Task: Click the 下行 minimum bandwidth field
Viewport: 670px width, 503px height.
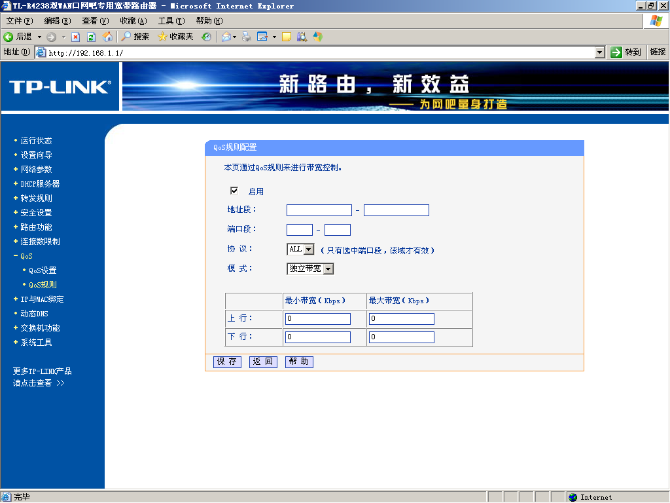Action: click(x=317, y=337)
